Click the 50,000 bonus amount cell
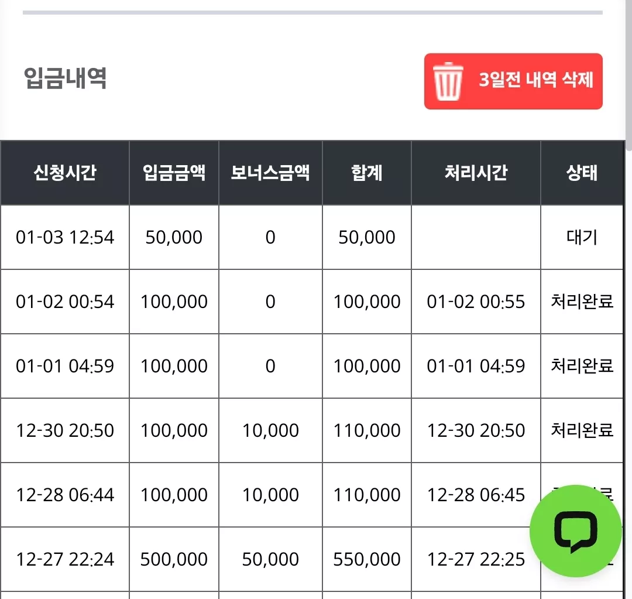Viewport: 632px width, 599px height. 270,559
